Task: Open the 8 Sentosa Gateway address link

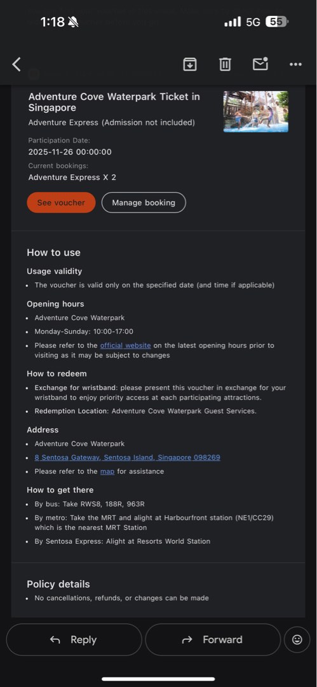Action: pos(128,457)
